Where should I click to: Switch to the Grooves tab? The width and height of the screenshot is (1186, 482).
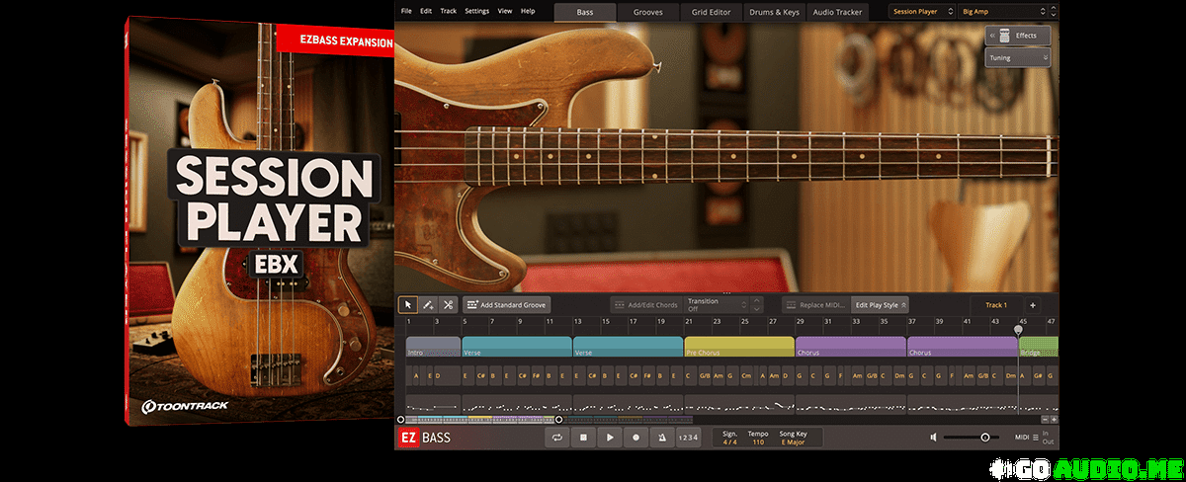[x=648, y=12]
